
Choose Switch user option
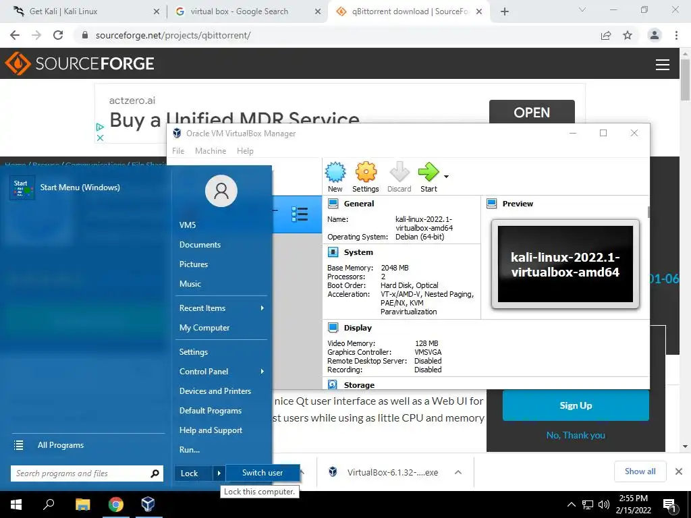click(262, 473)
